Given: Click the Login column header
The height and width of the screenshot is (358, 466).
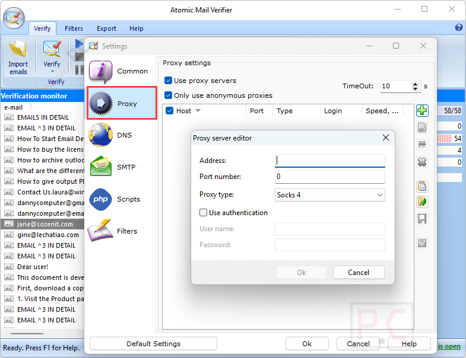Looking at the screenshot, I should tap(341, 111).
